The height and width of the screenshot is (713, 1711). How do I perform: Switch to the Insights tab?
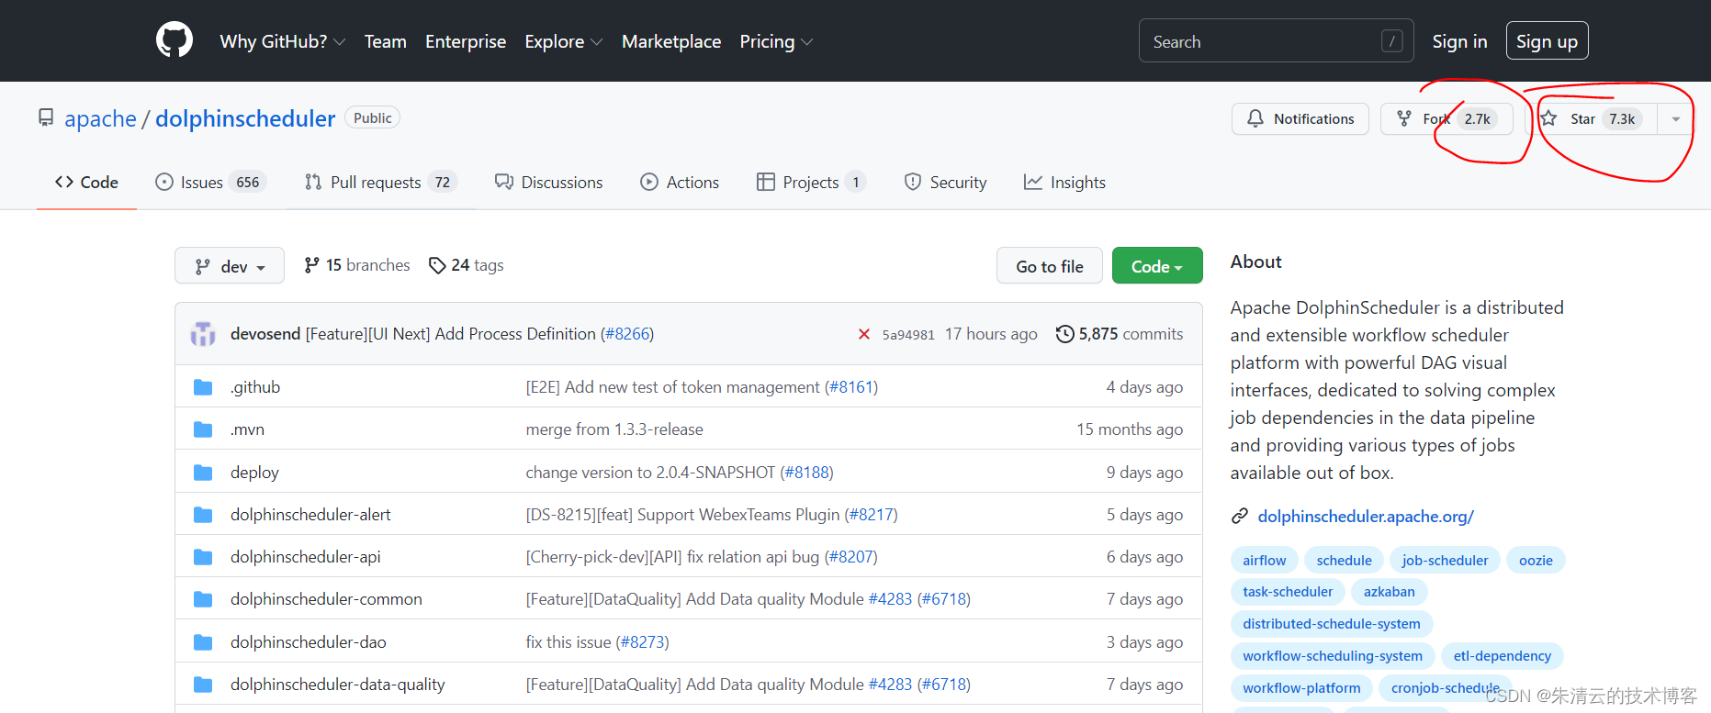1064,183
